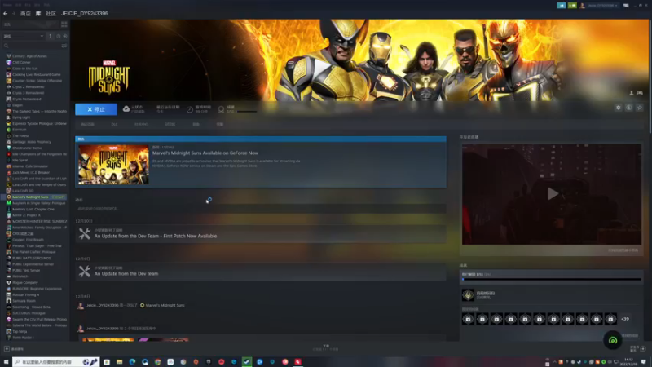Viewport: 652px width, 367px height.
Task: Switch library to grid view
Action: tap(64, 24)
